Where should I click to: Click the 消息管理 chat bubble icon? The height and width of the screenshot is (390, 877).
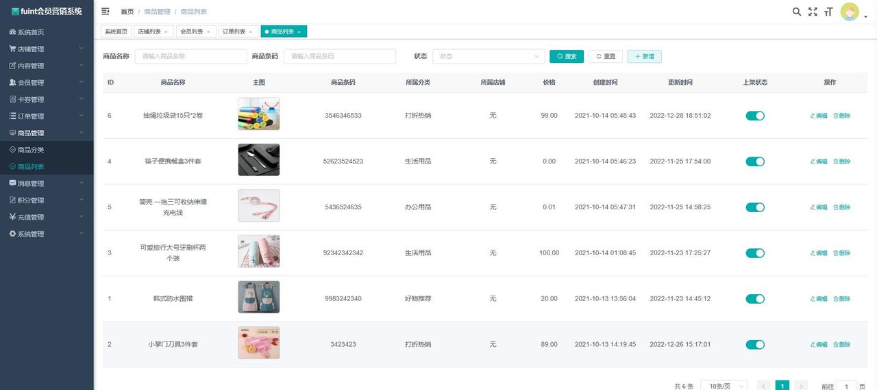pos(12,183)
